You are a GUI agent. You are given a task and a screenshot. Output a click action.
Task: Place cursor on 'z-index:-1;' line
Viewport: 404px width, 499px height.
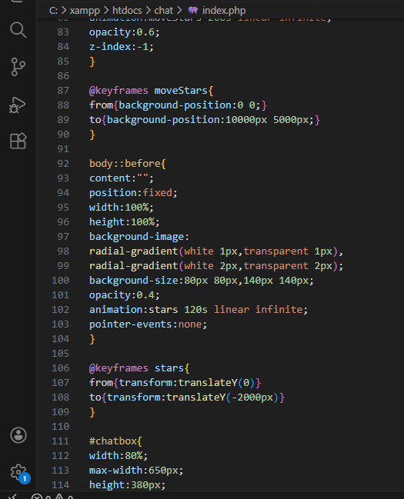coord(122,47)
